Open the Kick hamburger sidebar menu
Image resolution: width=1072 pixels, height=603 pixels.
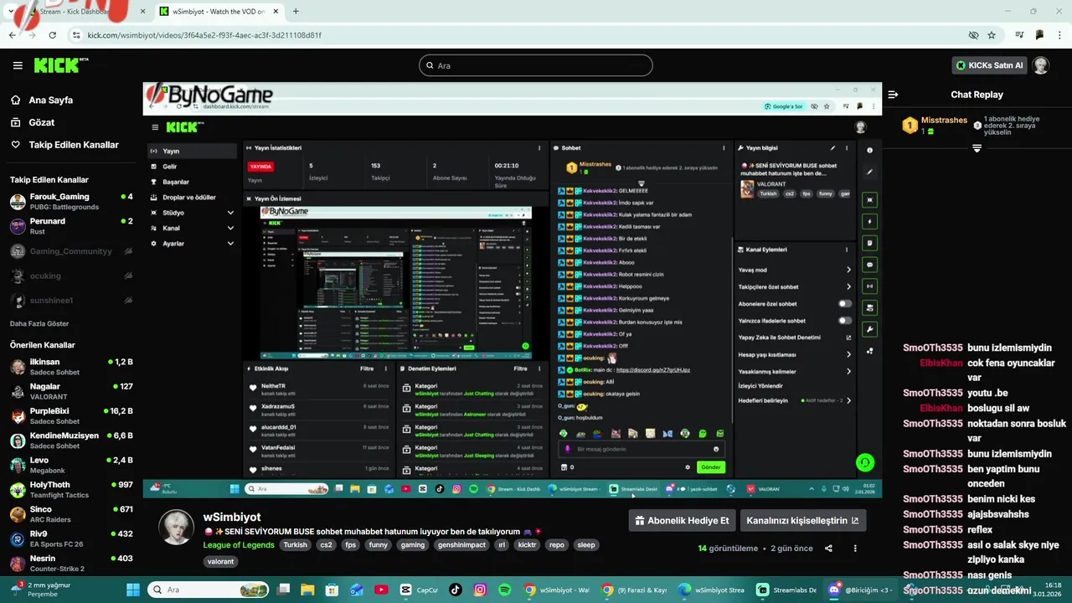point(18,65)
